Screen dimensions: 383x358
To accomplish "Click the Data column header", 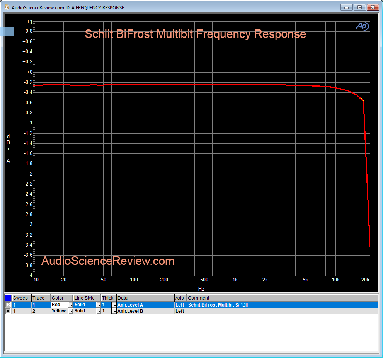I will 145,298.
